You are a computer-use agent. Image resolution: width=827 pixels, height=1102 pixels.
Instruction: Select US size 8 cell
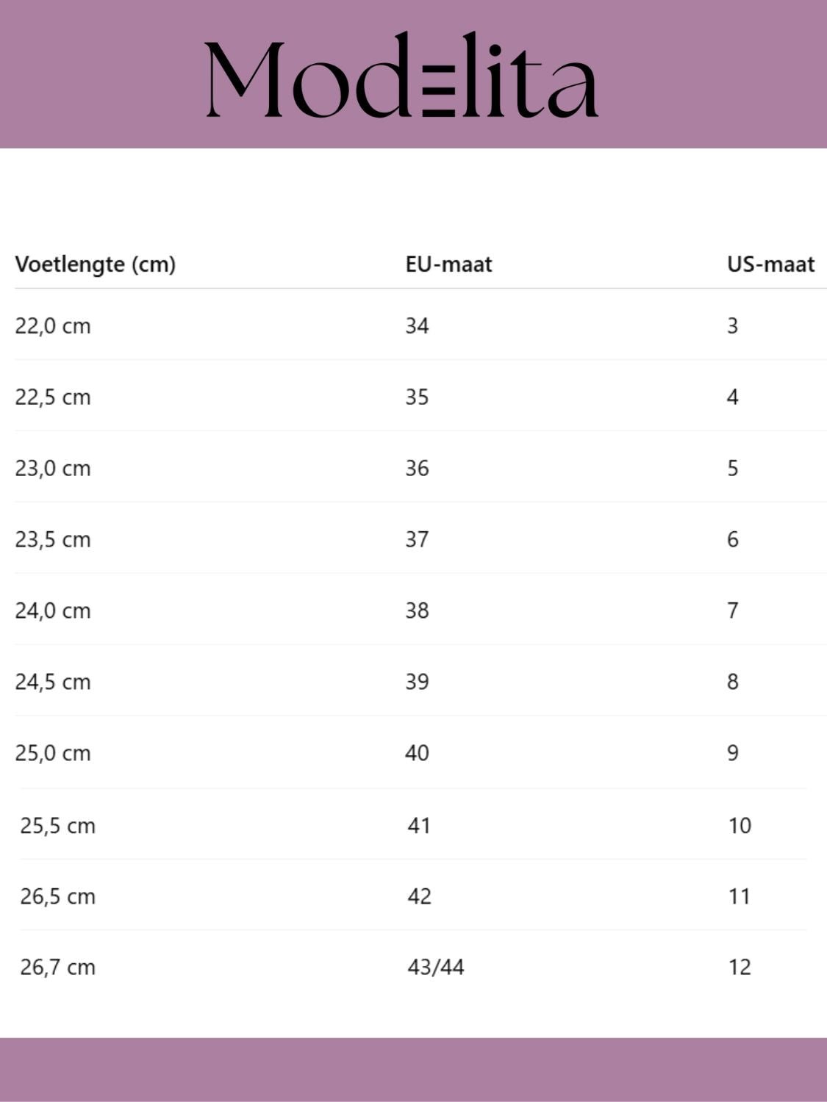[x=732, y=682]
